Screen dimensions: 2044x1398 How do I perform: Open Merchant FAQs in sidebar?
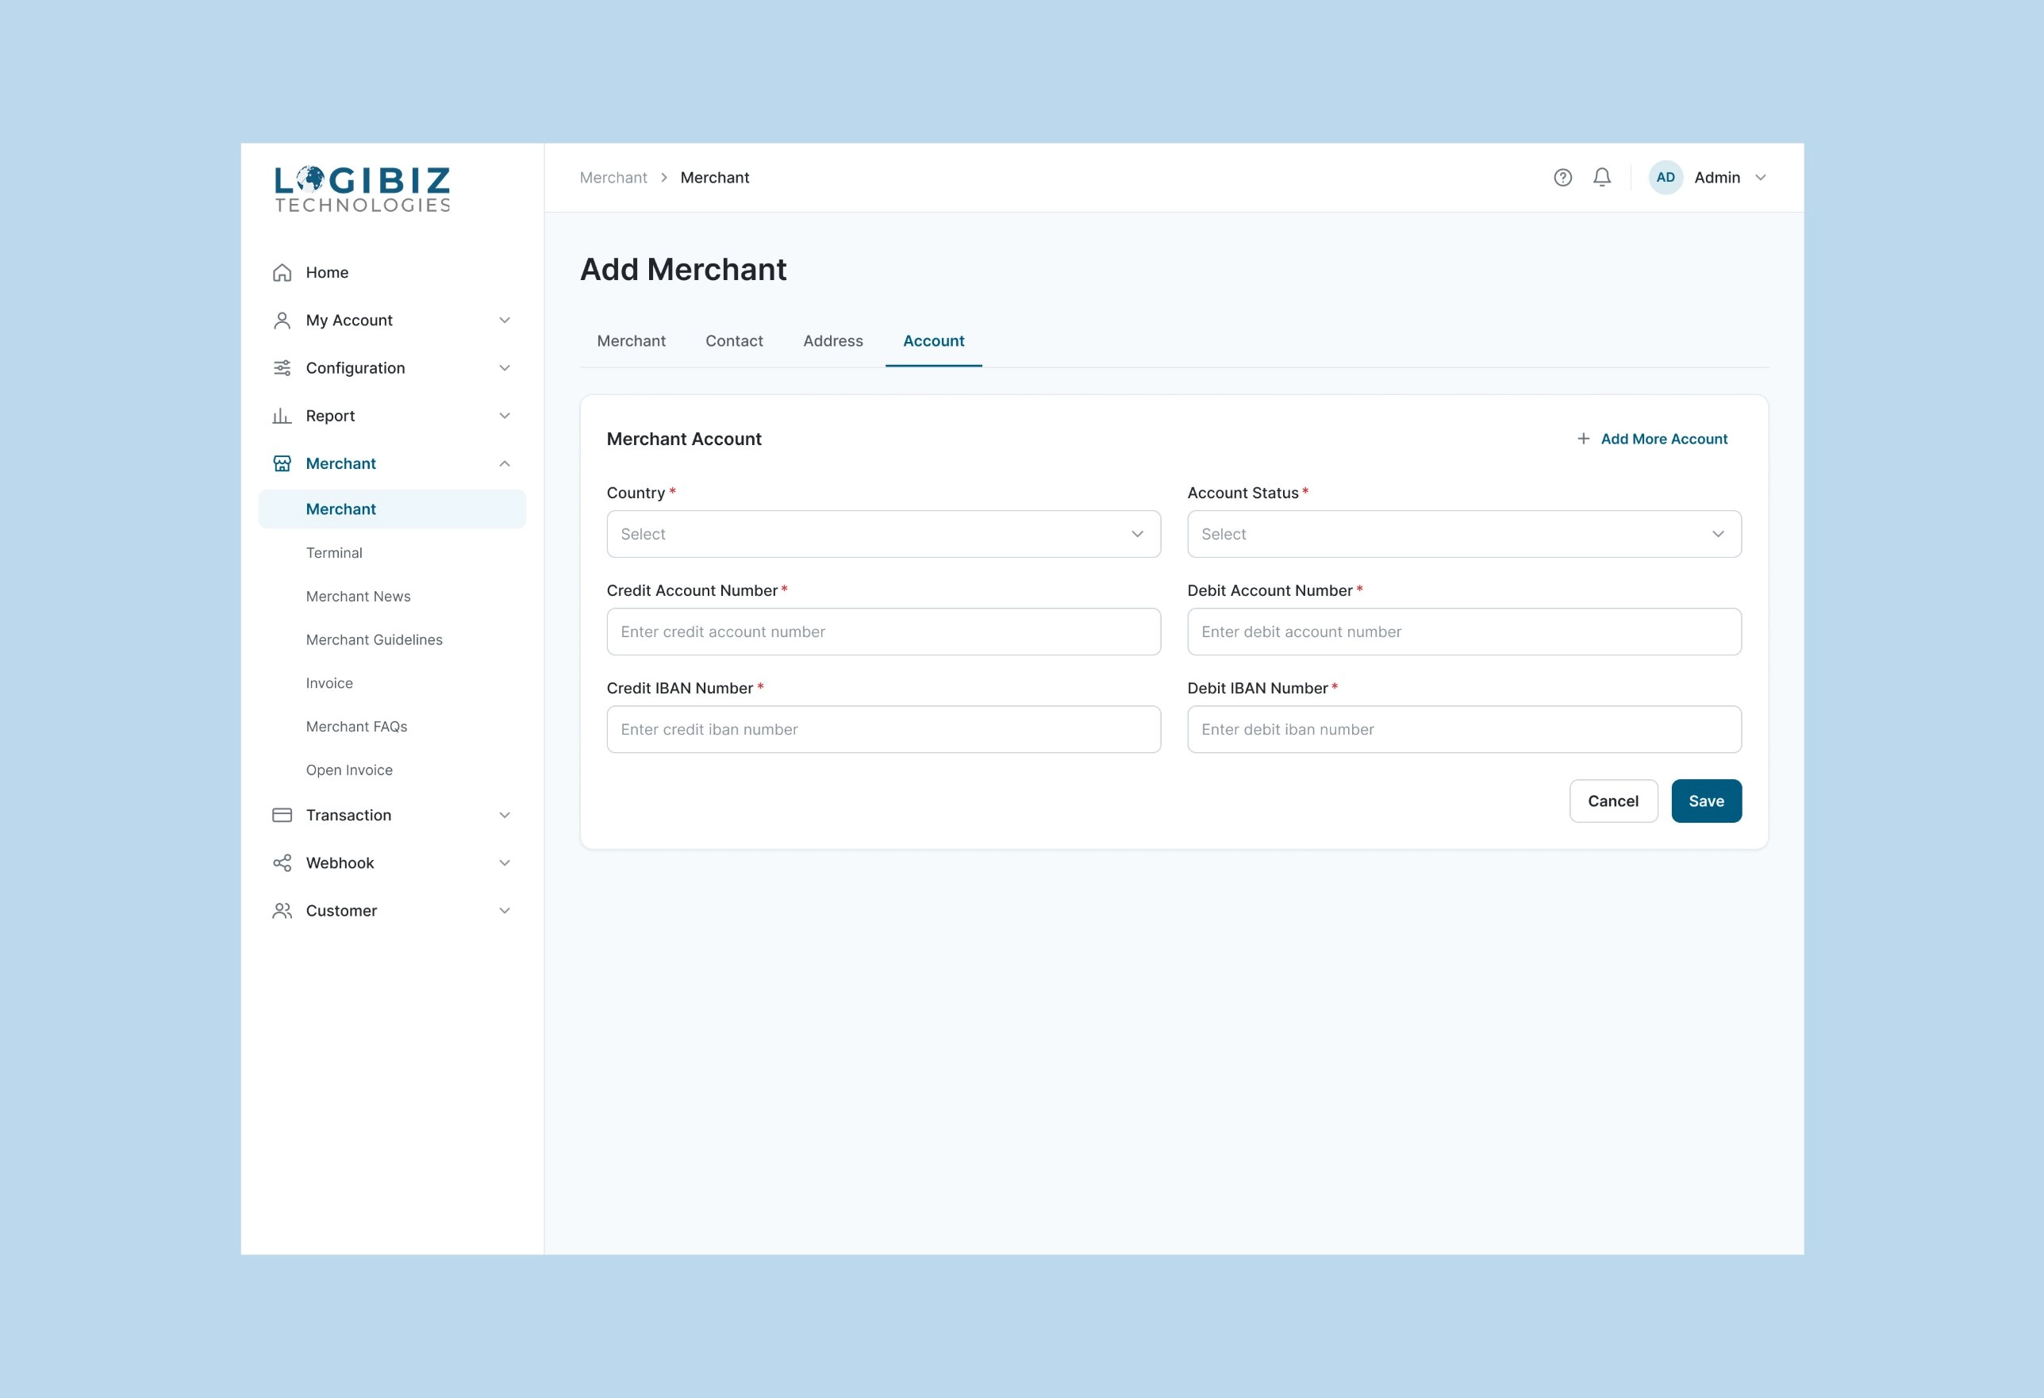pos(356,726)
